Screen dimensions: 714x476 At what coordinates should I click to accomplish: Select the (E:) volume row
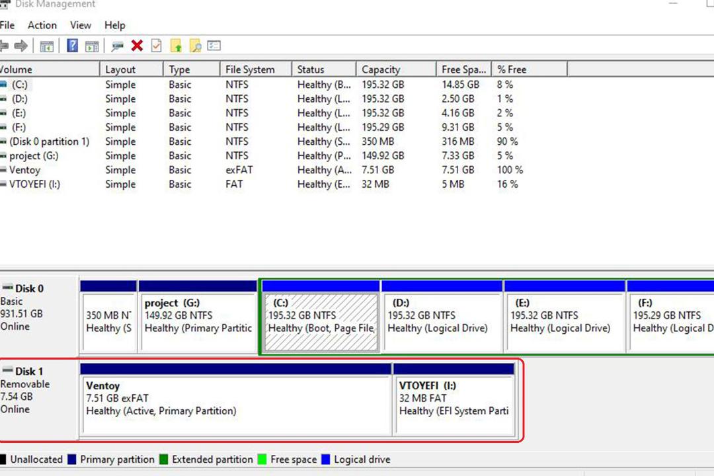click(x=284, y=113)
